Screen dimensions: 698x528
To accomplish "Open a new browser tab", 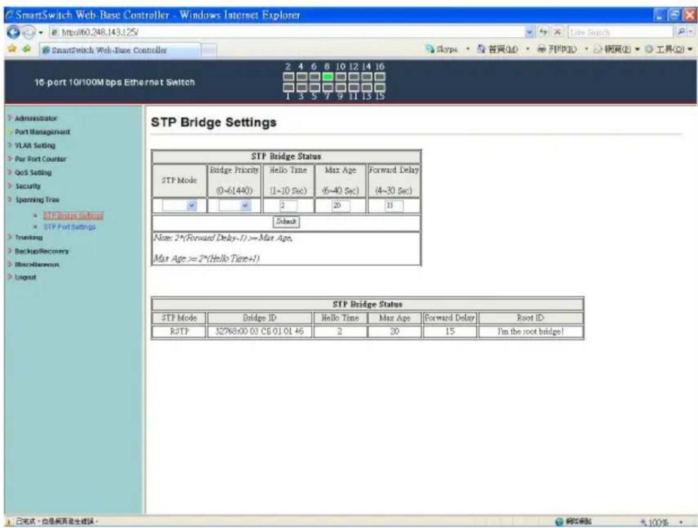I will pyautogui.click(x=209, y=50).
